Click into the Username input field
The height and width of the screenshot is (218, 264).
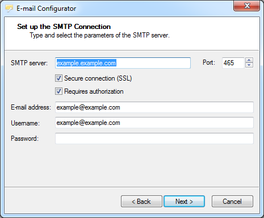pos(154,123)
